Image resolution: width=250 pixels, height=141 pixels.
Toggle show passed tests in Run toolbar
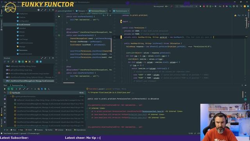pyautogui.click(x=9, y=89)
